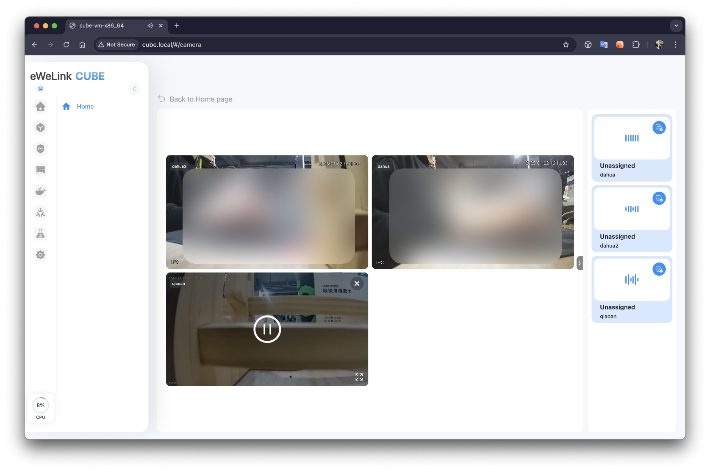Click the Matter bridge sidebar icon

point(40,213)
